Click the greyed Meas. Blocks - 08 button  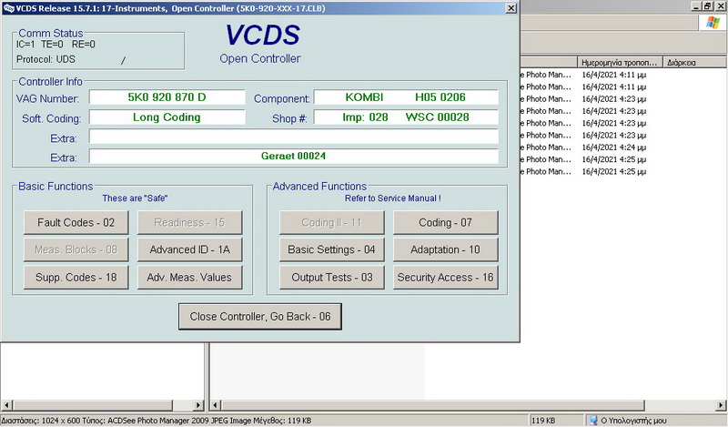pos(76,249)
